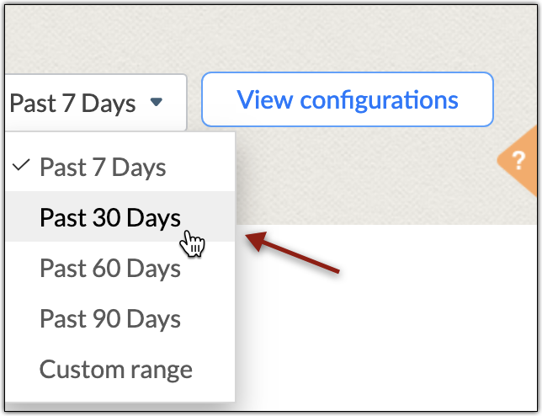This screenshot has height=416, width=542.
Task: Set the time period to 60 days
Action: click(x=109, y=268)
